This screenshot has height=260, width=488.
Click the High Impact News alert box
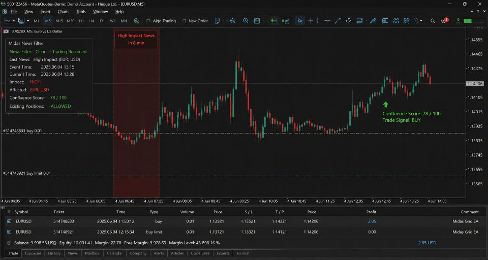[x=136, y=39]
